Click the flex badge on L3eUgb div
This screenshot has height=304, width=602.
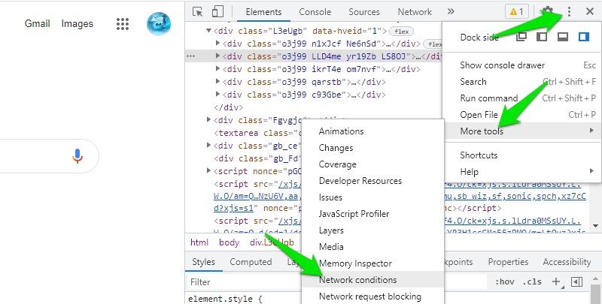coord(401,32)
